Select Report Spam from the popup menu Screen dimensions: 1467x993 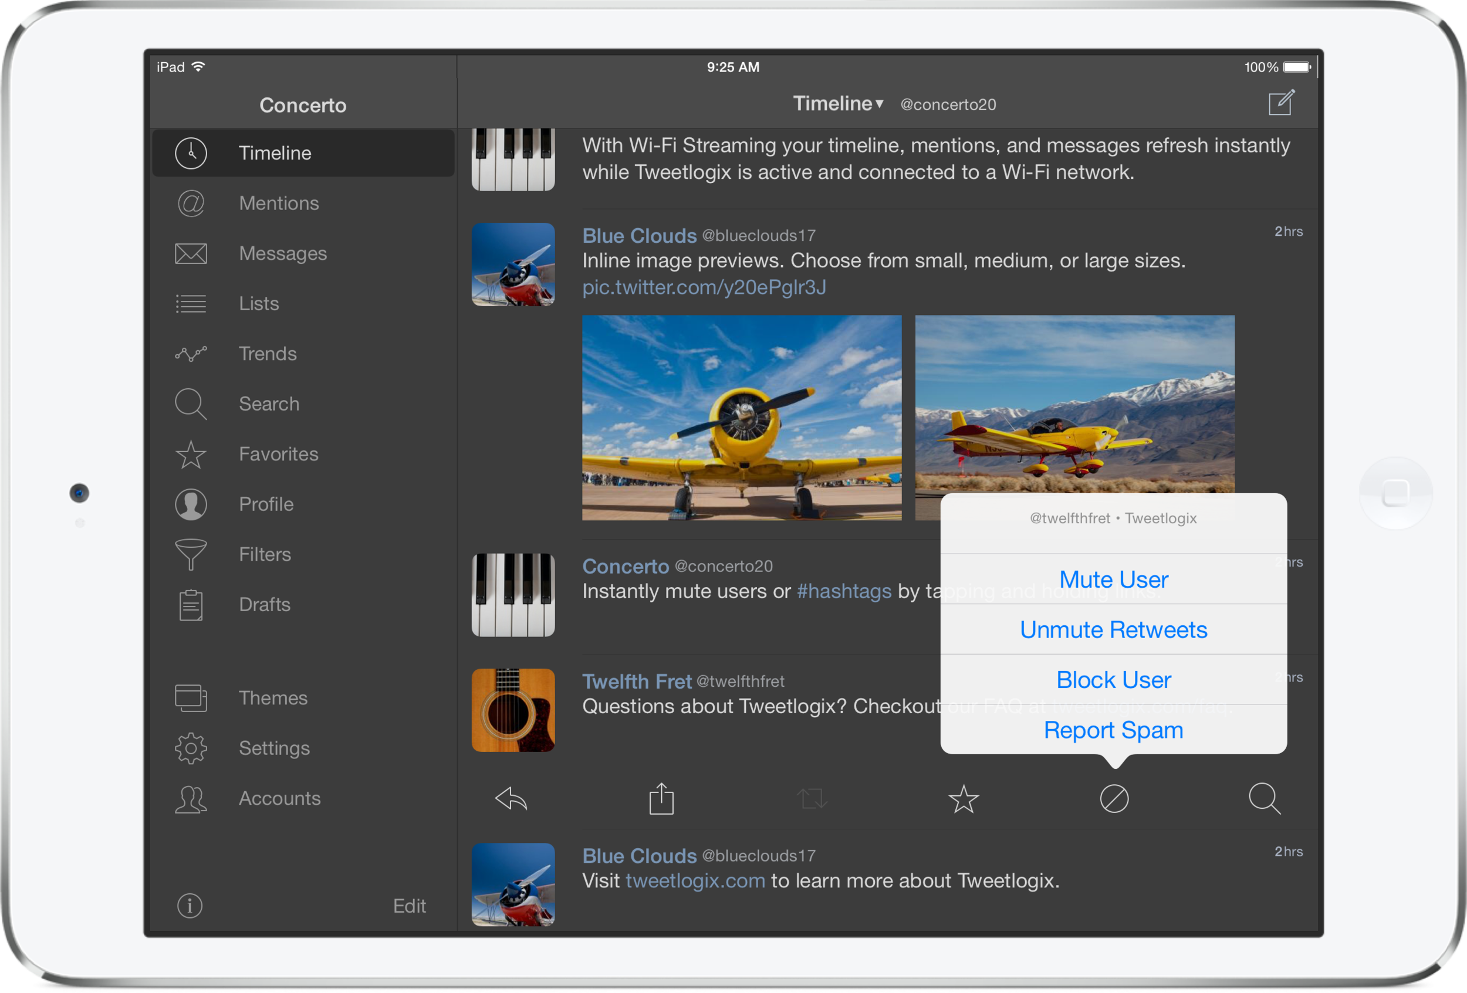pyautogui.click(x=1113, y=729)
